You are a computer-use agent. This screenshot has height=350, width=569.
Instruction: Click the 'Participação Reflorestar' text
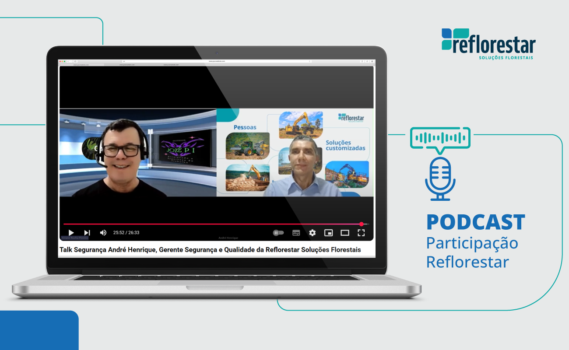click(472, 252)
